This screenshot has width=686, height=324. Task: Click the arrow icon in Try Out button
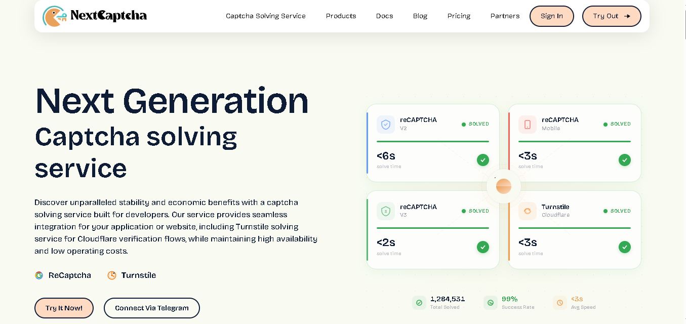627,16
